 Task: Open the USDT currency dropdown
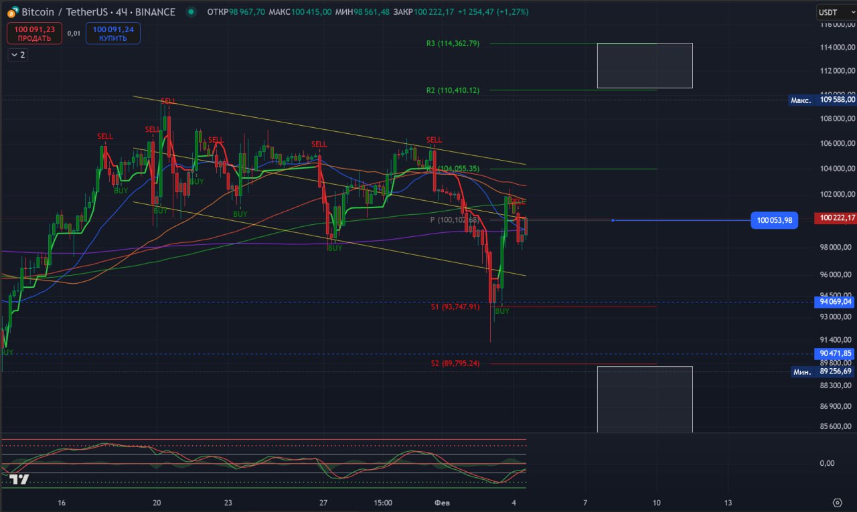(x=836, y=12)
